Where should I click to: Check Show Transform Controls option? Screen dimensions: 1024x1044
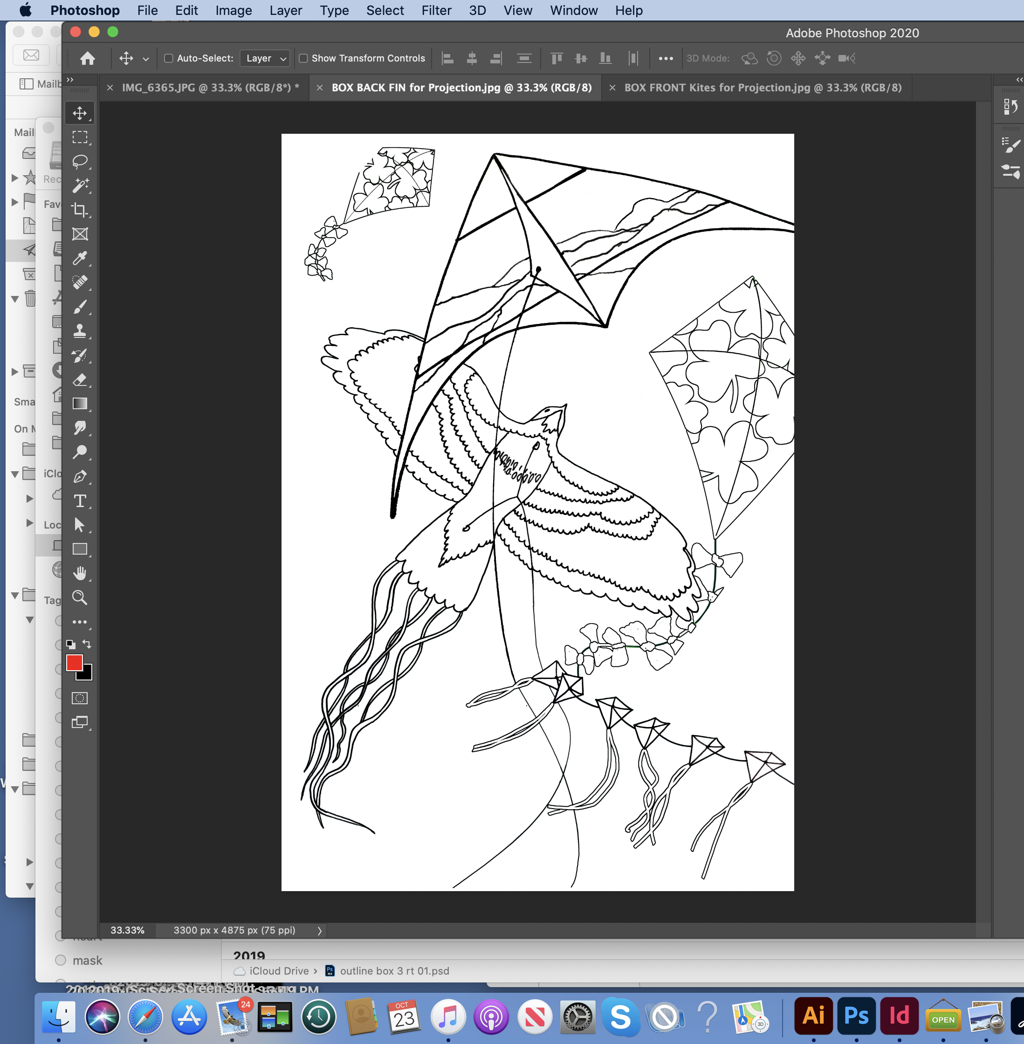click(303, 58)
